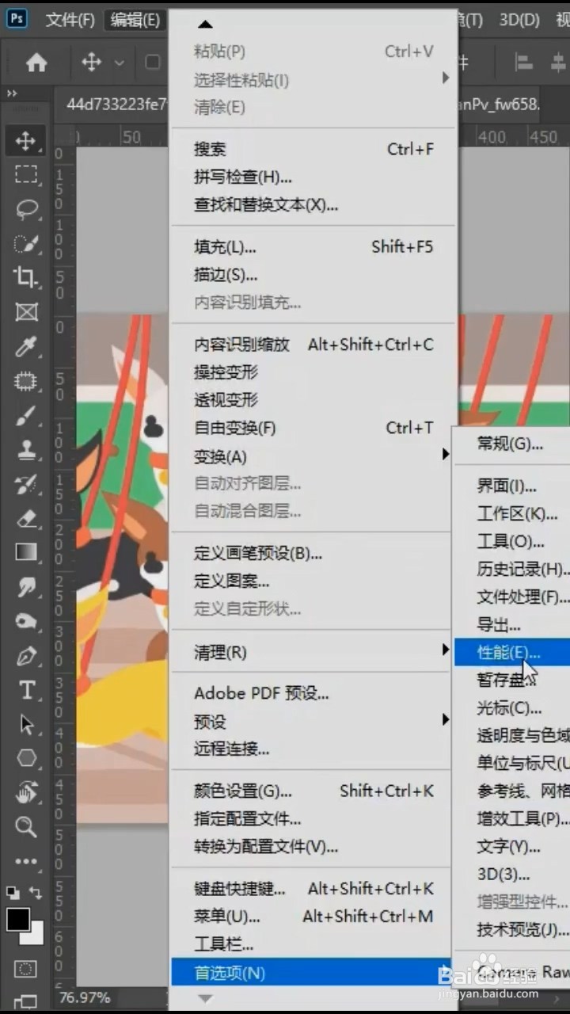Open 历史记录 preferences submenu item
The width and height of the screenshot is (570, 1014).
pyautogui.click(x=512, y=570)
